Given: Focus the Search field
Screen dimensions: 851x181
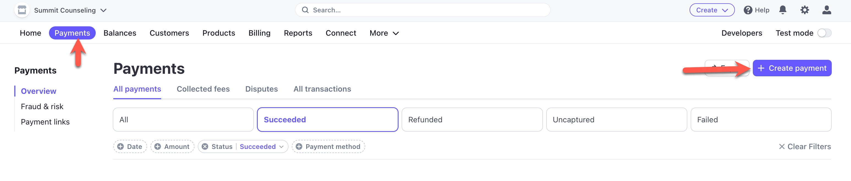Looking at the screenshot, I should pyautogui.click(x=422, y=10).
